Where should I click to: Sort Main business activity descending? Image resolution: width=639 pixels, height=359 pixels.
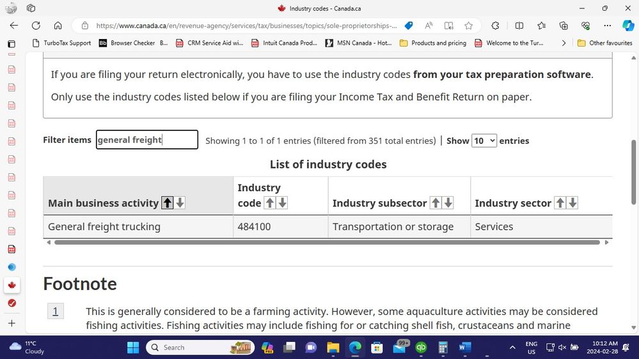[x=180, y=203]
